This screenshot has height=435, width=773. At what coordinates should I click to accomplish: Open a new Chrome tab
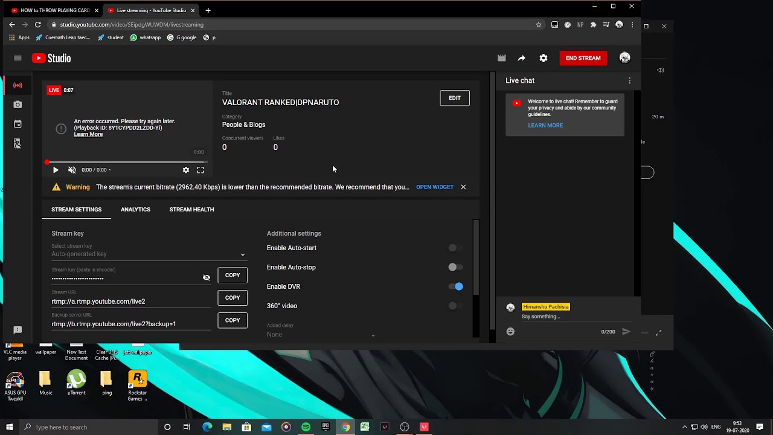pos(208,10)
